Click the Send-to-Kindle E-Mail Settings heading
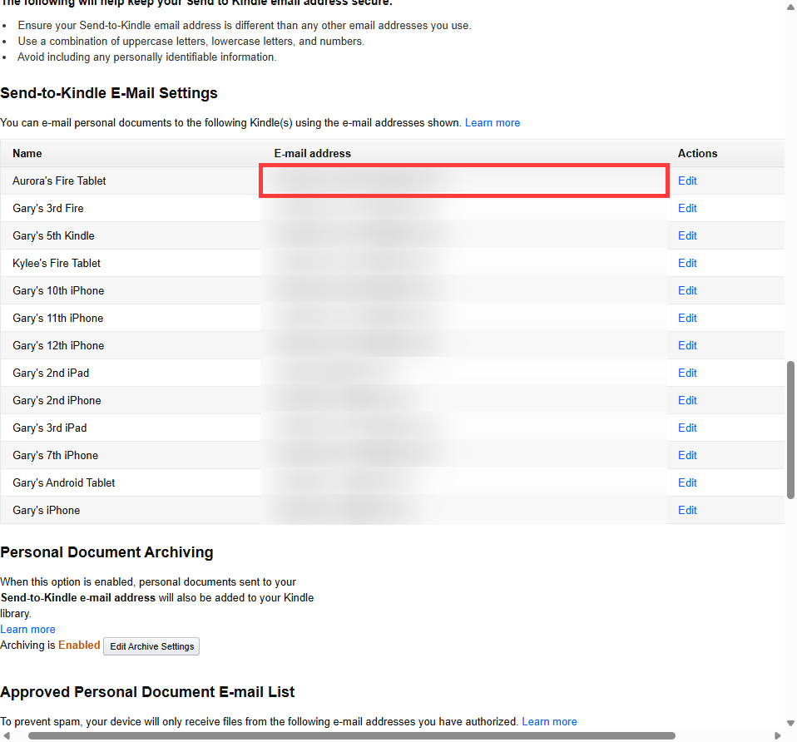The image size is (797, 742). [109, 93]
